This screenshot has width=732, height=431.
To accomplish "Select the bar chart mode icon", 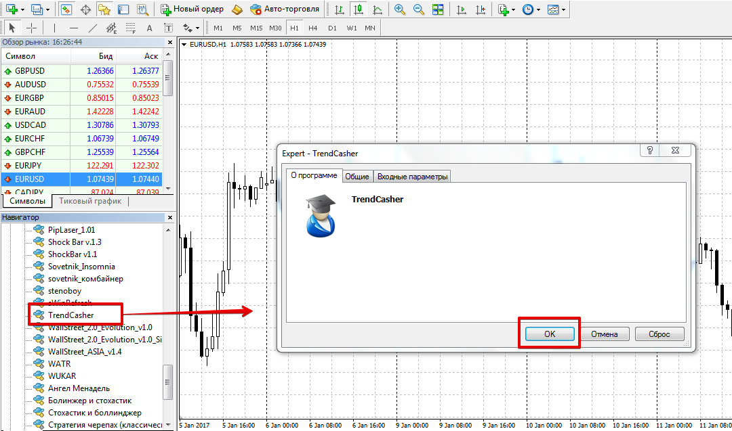I will [x=340, y=9].
